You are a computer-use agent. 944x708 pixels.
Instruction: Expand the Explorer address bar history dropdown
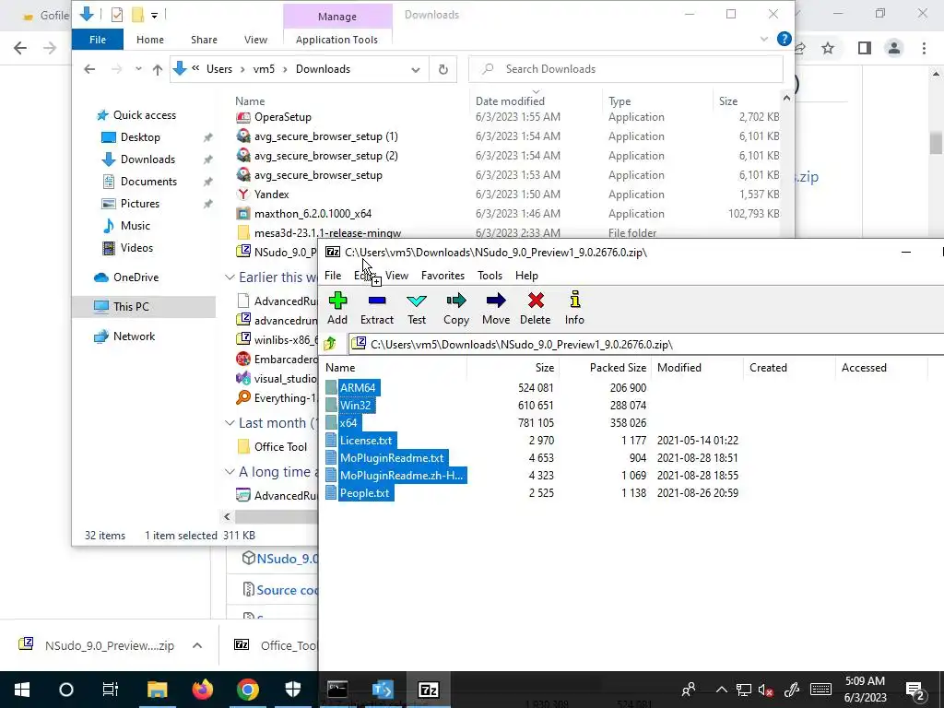tap(416, 69)
